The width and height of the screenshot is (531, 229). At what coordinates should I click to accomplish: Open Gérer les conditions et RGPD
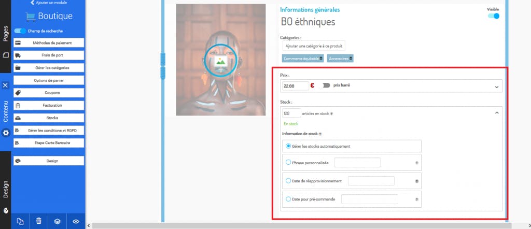[x=49, y=130]
